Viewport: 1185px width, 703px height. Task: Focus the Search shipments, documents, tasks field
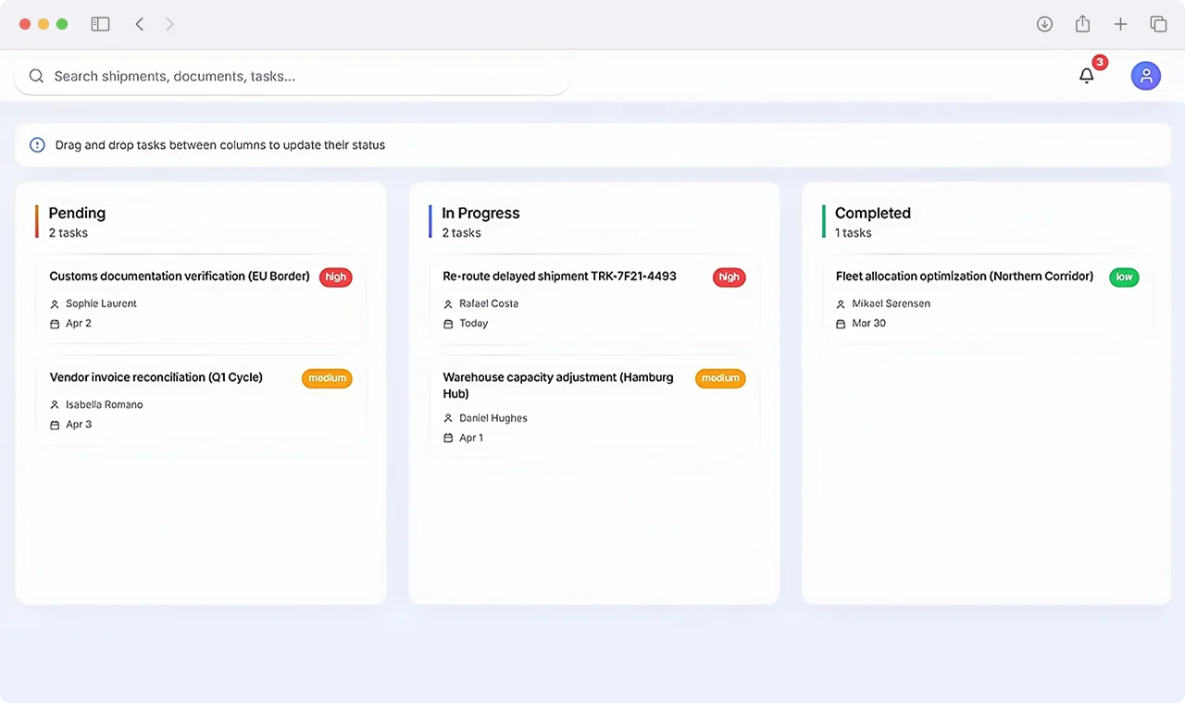click(x=293, y=76)
